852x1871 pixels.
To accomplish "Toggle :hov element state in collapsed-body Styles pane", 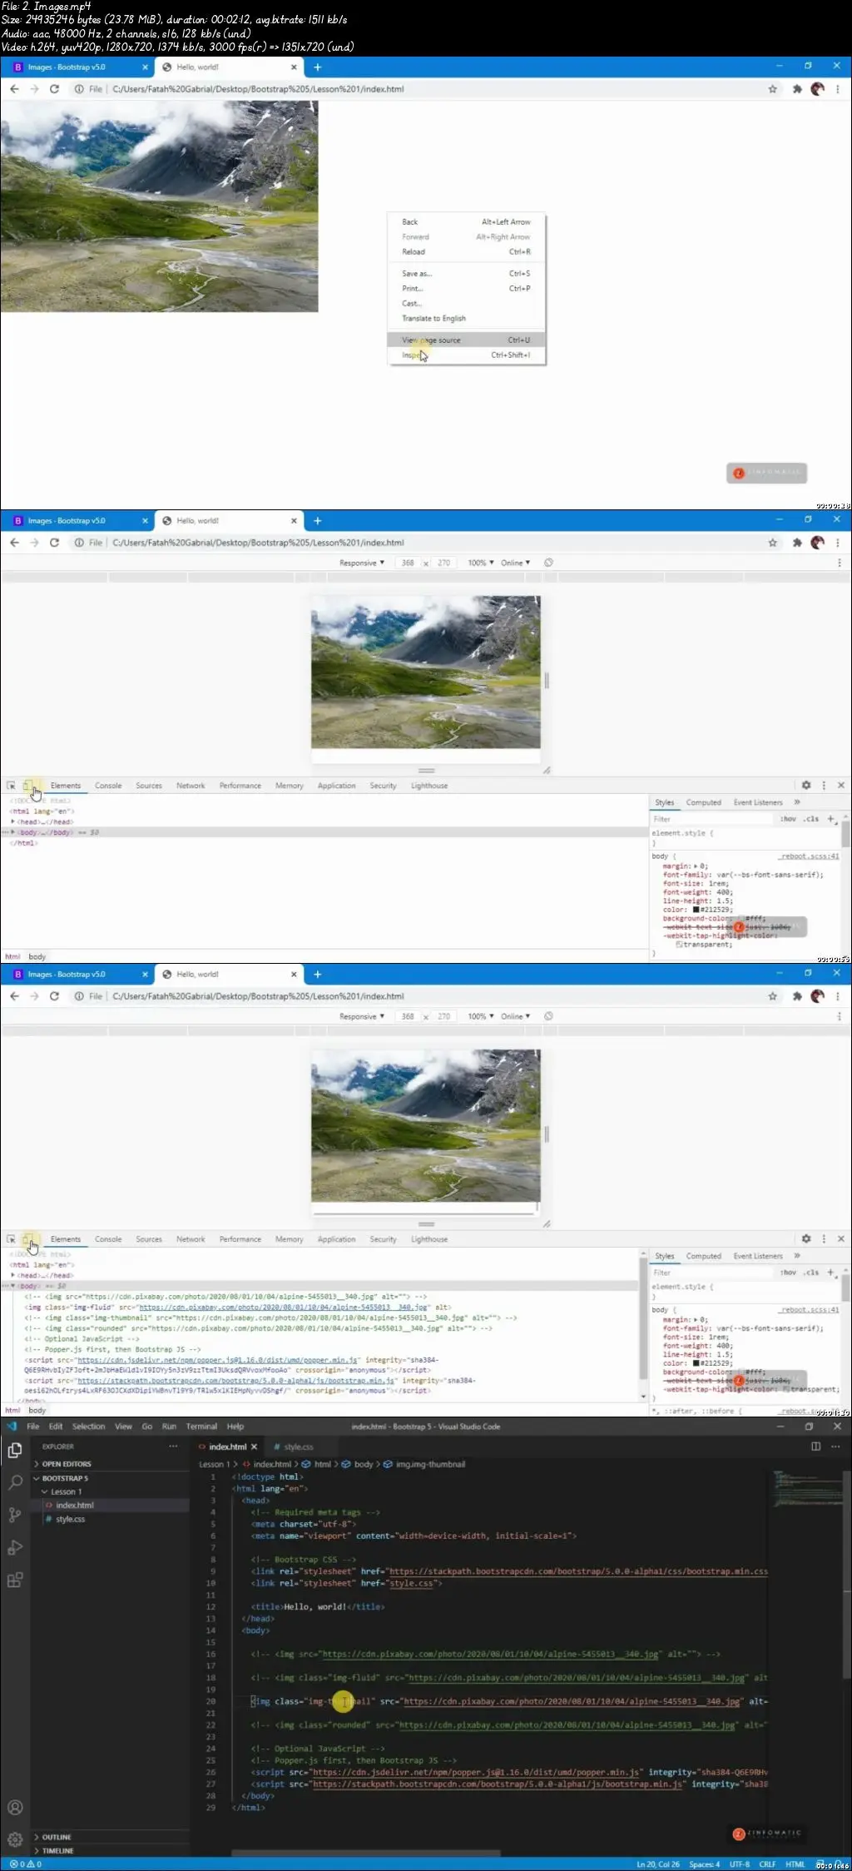I will 788,819.
